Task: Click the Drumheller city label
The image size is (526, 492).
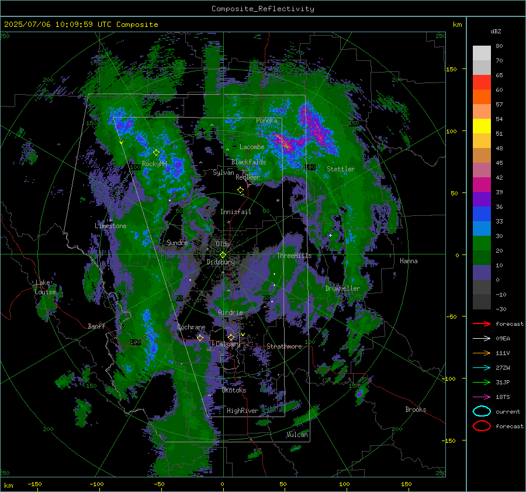Action: pyautogui.click(x=342, y=288)
